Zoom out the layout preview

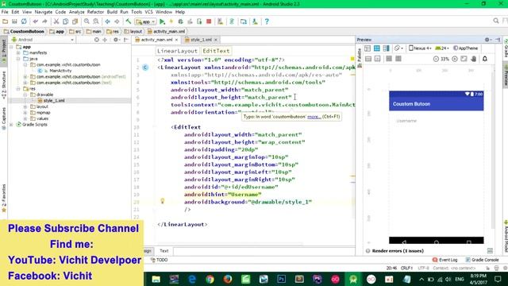(x=436, y=59)
